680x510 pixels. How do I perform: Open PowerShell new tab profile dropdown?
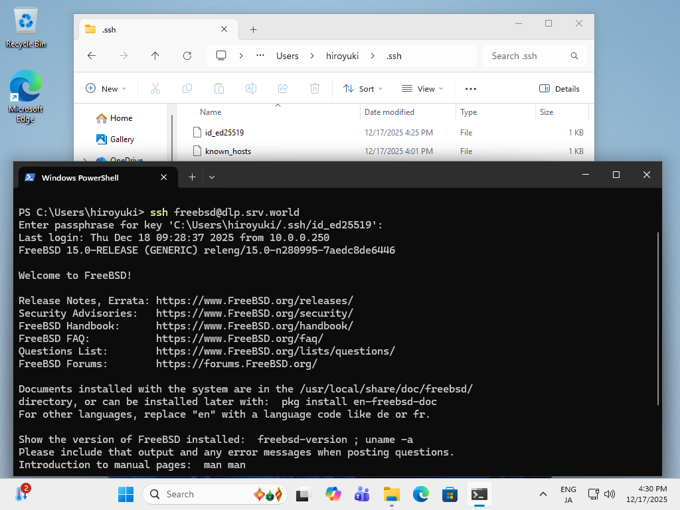click(212, 177)
